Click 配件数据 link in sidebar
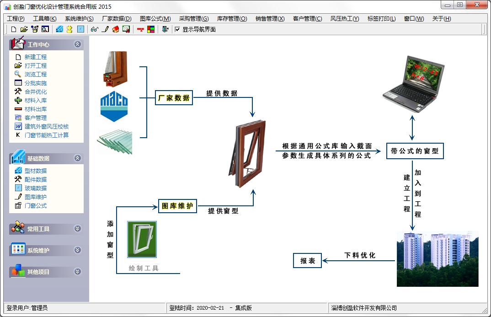This screenshot has height=317, width=491. [x=35, y=179]
